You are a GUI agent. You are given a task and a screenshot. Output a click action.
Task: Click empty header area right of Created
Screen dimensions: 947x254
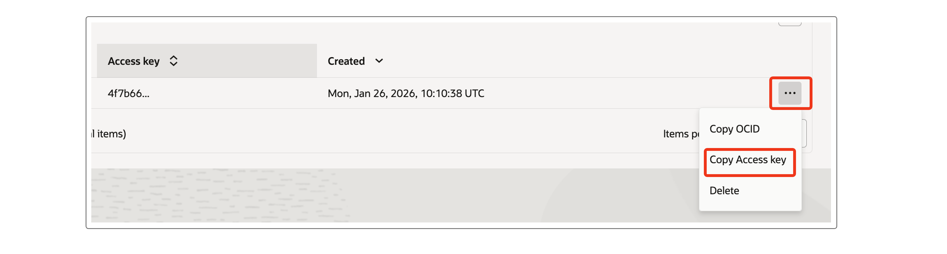pyautogui.click(x=551, y=61)
